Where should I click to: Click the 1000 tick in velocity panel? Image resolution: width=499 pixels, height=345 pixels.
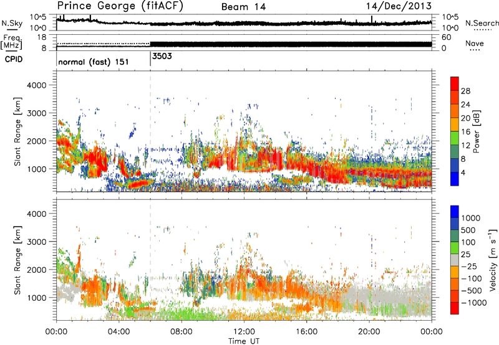[x=37, y=298]
